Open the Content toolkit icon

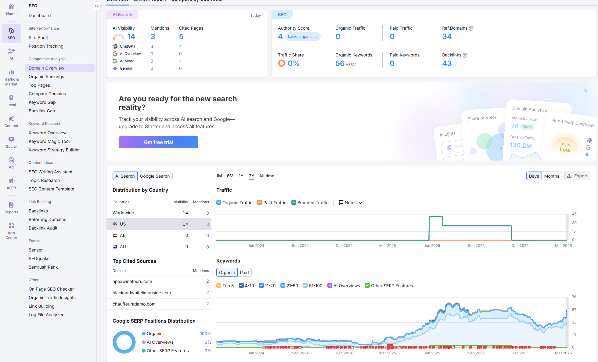(x=11, y=121)
